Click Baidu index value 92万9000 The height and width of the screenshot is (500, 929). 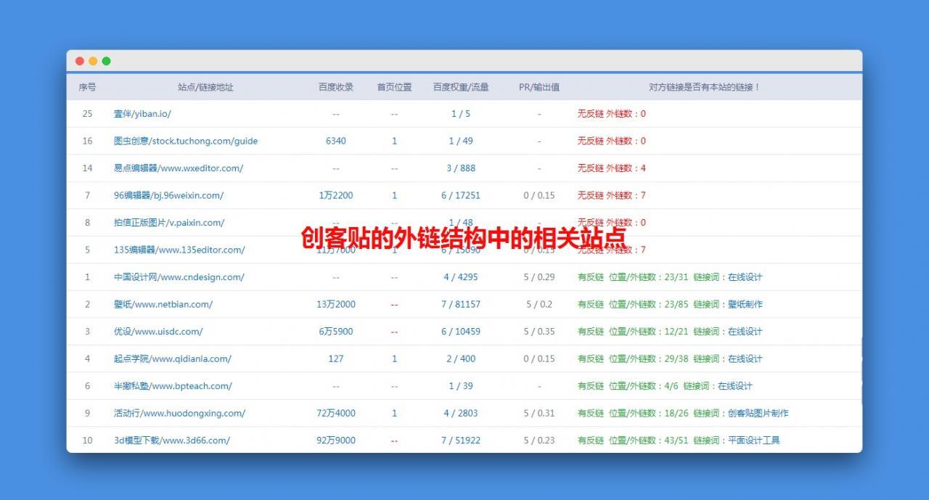(336, 440)
